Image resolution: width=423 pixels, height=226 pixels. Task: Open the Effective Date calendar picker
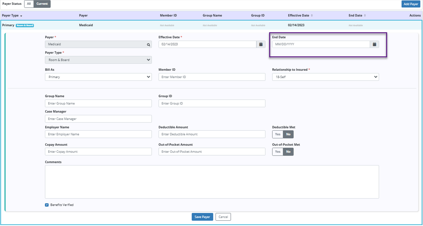point(261,44)
